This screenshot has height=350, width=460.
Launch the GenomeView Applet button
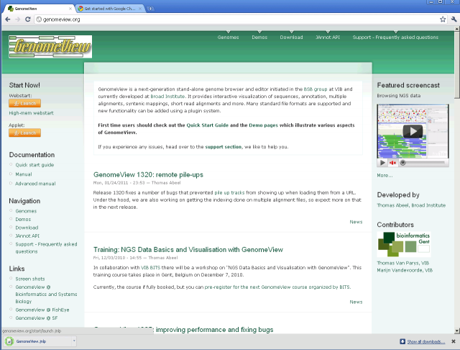(x=25, y=133)
